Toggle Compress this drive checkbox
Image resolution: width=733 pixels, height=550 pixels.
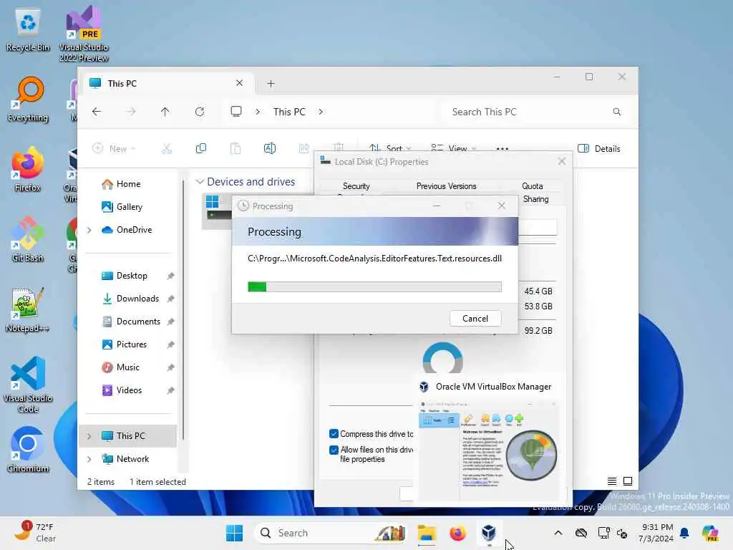334,434
